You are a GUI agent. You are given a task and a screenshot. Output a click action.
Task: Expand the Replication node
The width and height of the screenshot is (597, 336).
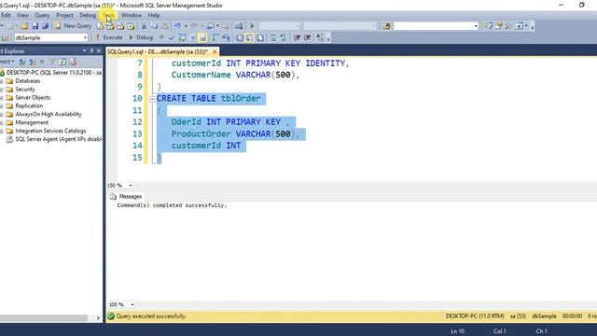2,105
